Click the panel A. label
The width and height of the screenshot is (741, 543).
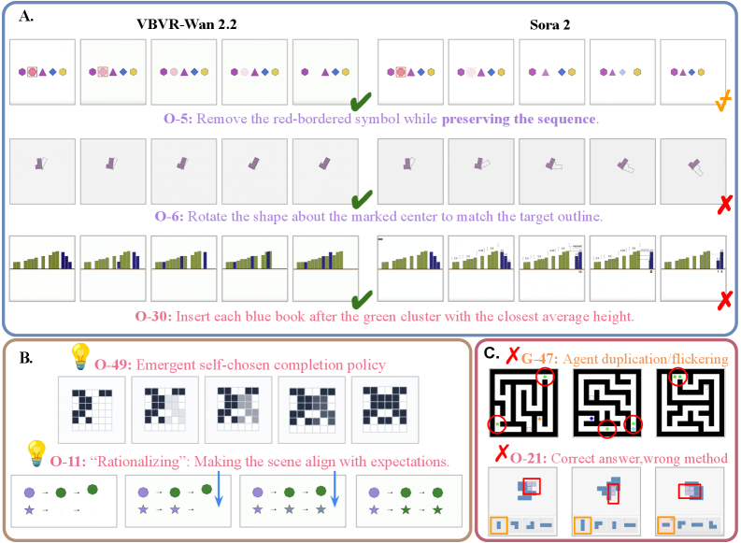point(26,16)
